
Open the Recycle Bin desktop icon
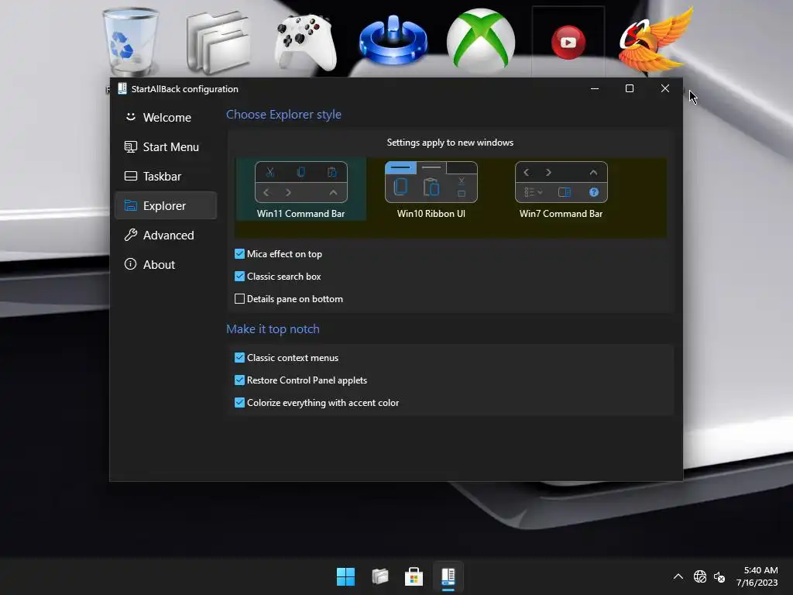(130, 42)
